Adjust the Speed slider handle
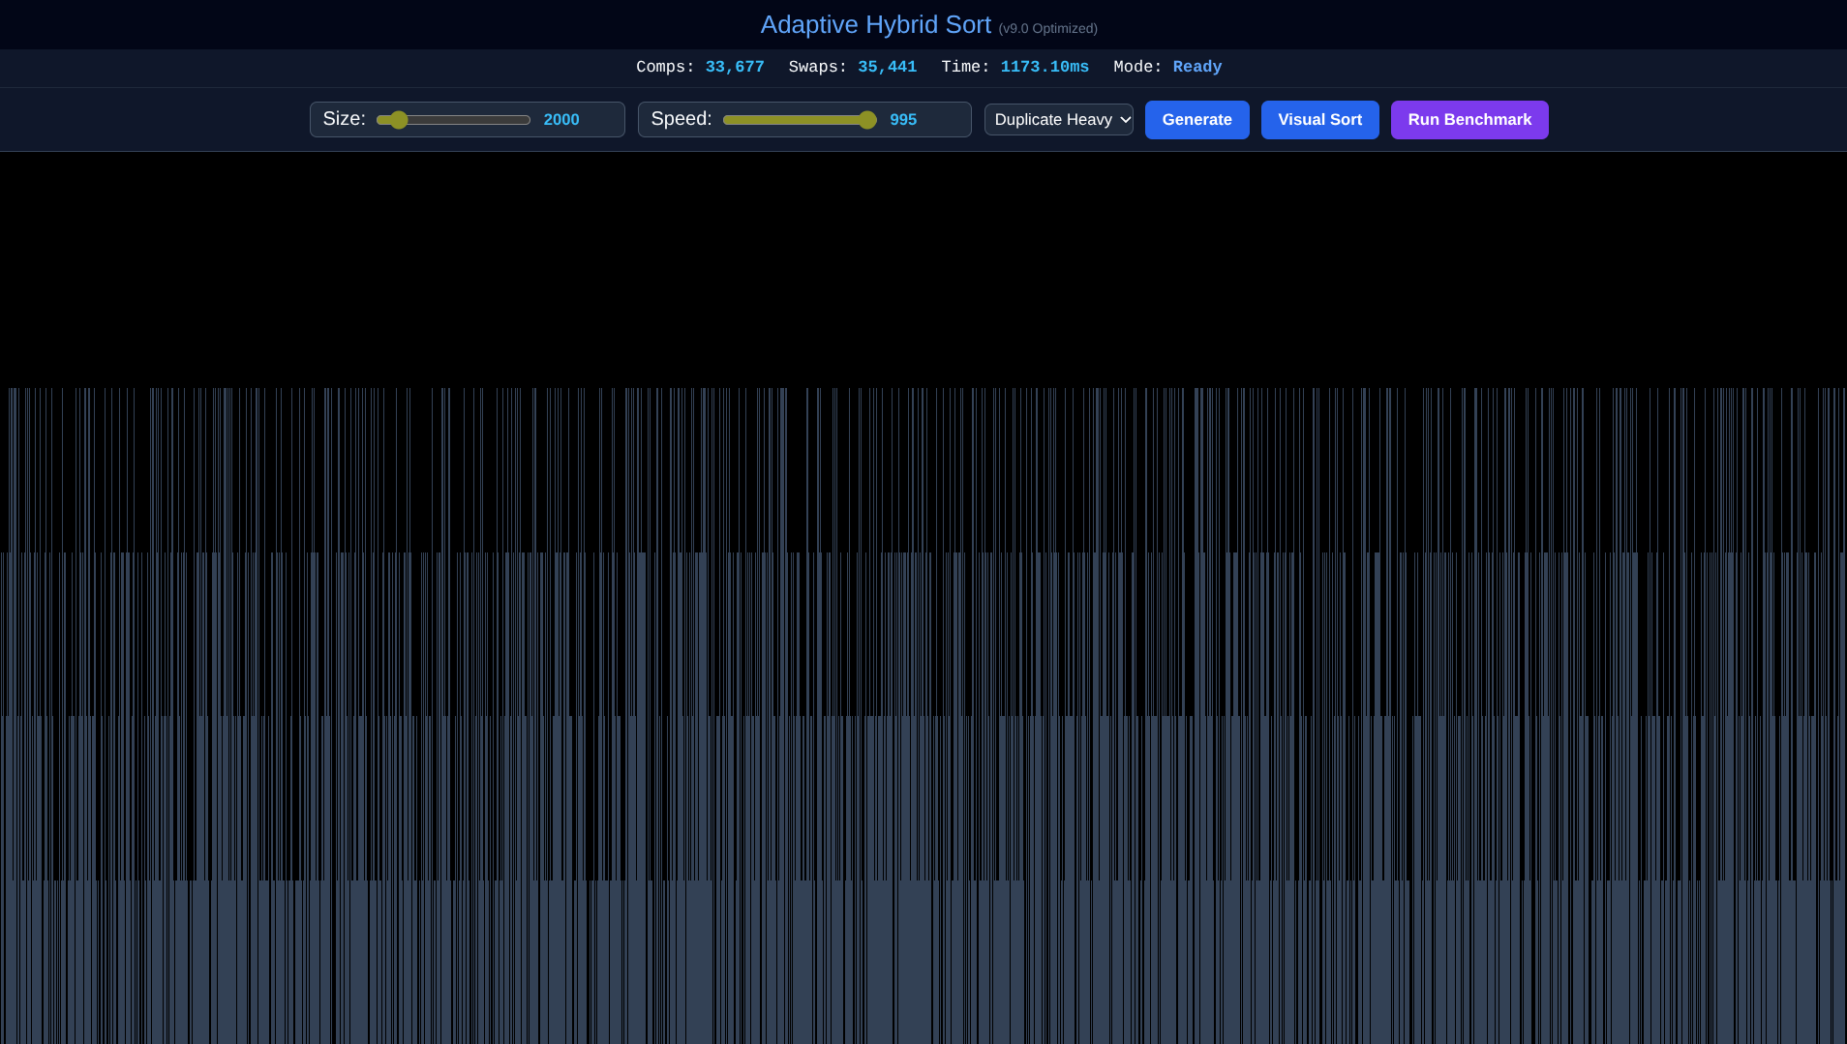Viewport: 1847px width, 1044px height. (867, 120)
